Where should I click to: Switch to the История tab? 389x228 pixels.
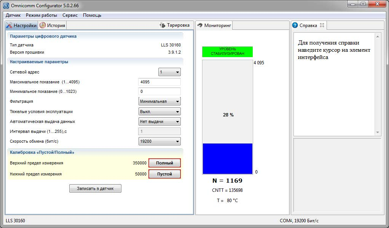53,25
